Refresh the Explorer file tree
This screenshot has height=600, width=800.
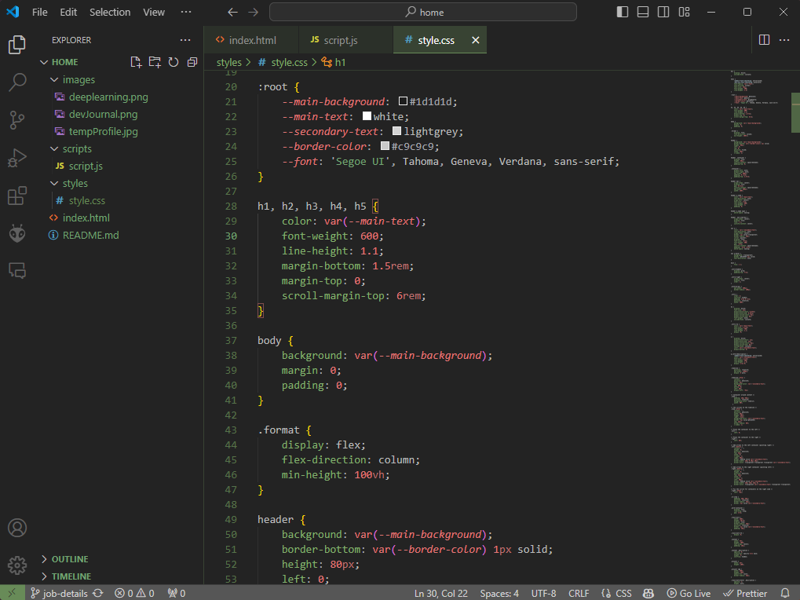(x=174, y=62)
